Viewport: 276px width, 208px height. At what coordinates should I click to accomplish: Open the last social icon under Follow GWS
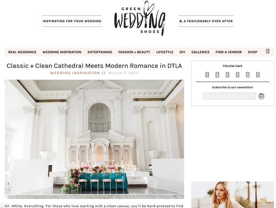(258, 75)
